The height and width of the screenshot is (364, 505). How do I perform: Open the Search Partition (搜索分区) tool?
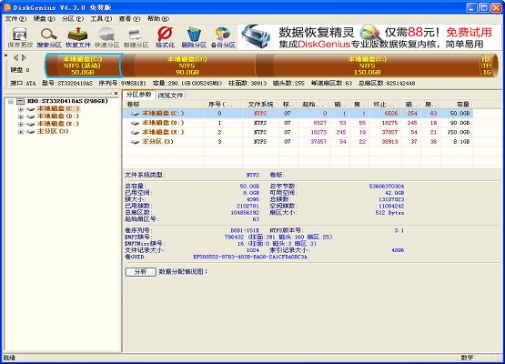tap(49, 37)
